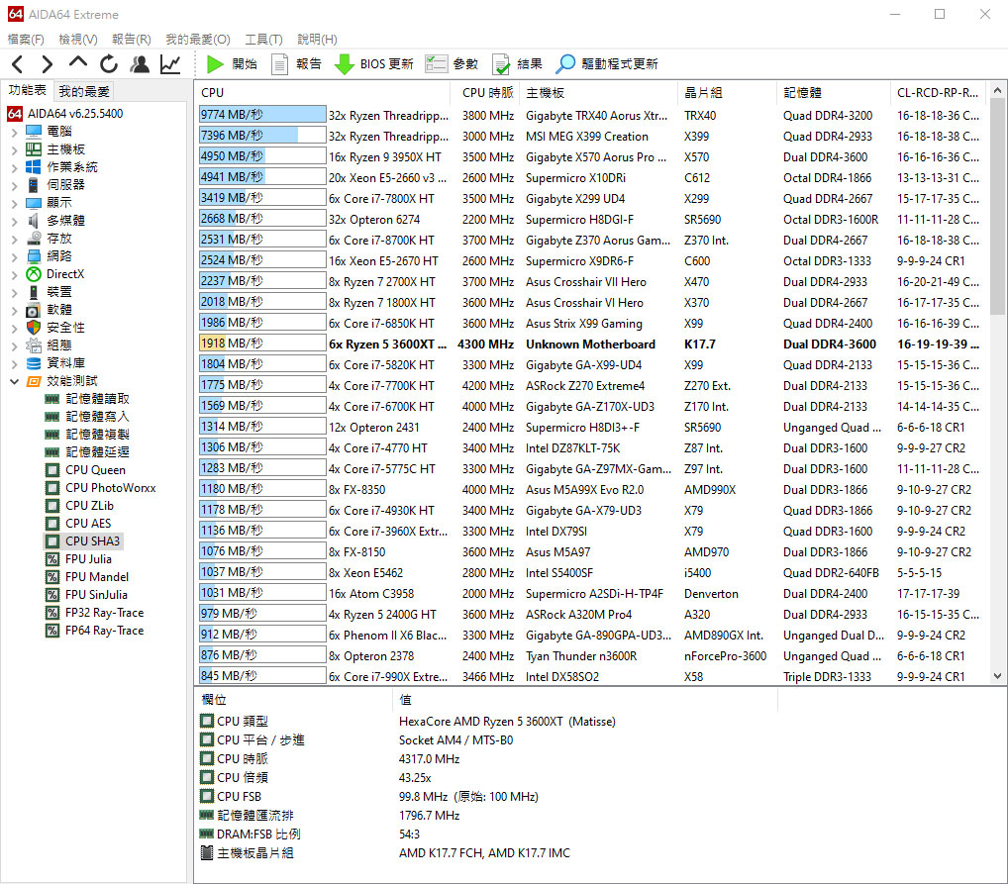1008x884 pixels.
Task: Select the AIDA64 v6.25.5400 root icon
Action: [x=15, y=114]
